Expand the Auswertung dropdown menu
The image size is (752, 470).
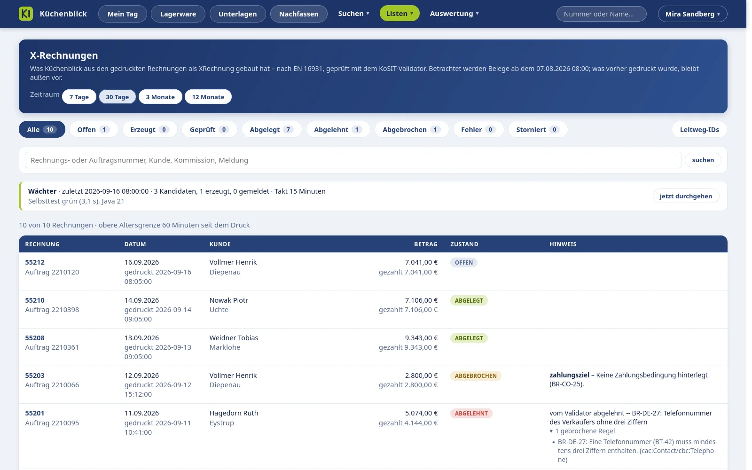click(x=454, y=14)
